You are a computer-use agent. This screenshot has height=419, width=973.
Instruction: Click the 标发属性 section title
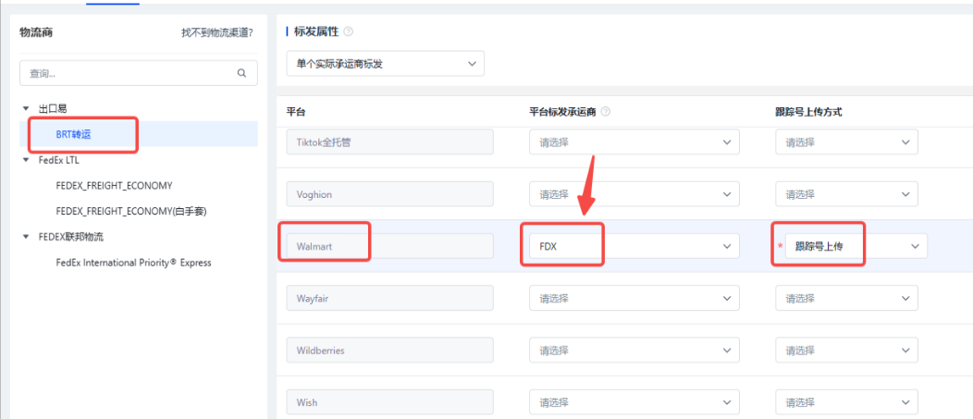click(315, 31)
